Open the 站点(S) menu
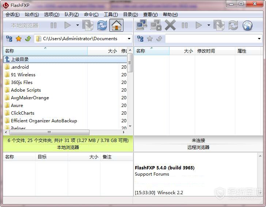 pos(32,15)
